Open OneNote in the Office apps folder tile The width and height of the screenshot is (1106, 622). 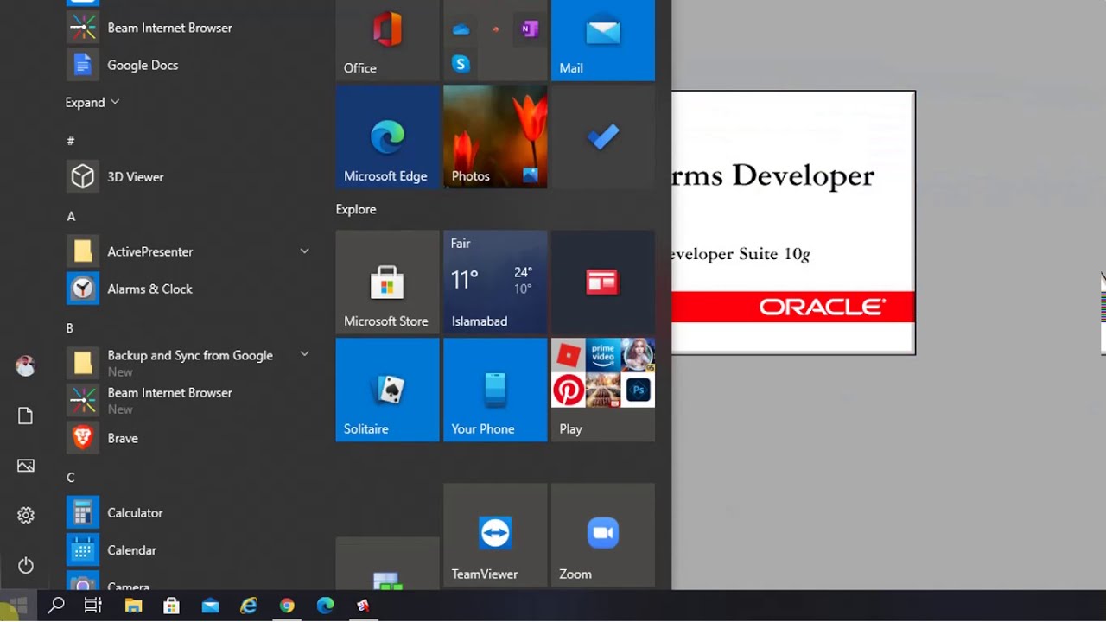tap(530, 29)
